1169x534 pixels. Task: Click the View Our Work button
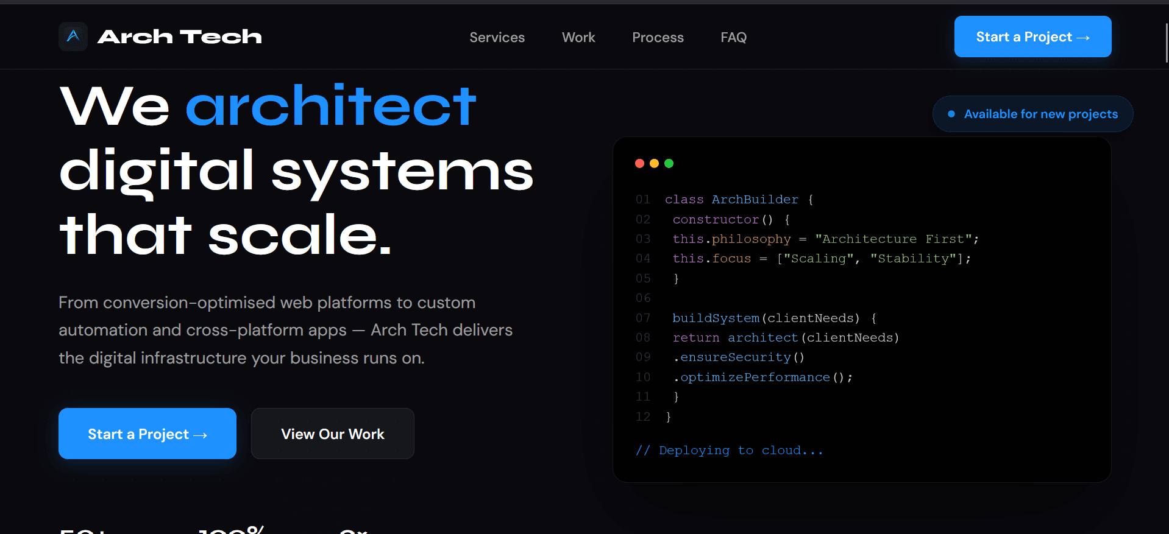(333, 434)
